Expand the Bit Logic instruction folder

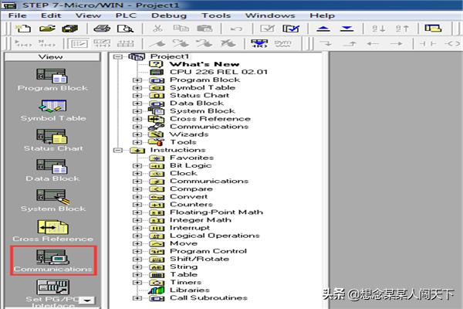tap(137, 166)
